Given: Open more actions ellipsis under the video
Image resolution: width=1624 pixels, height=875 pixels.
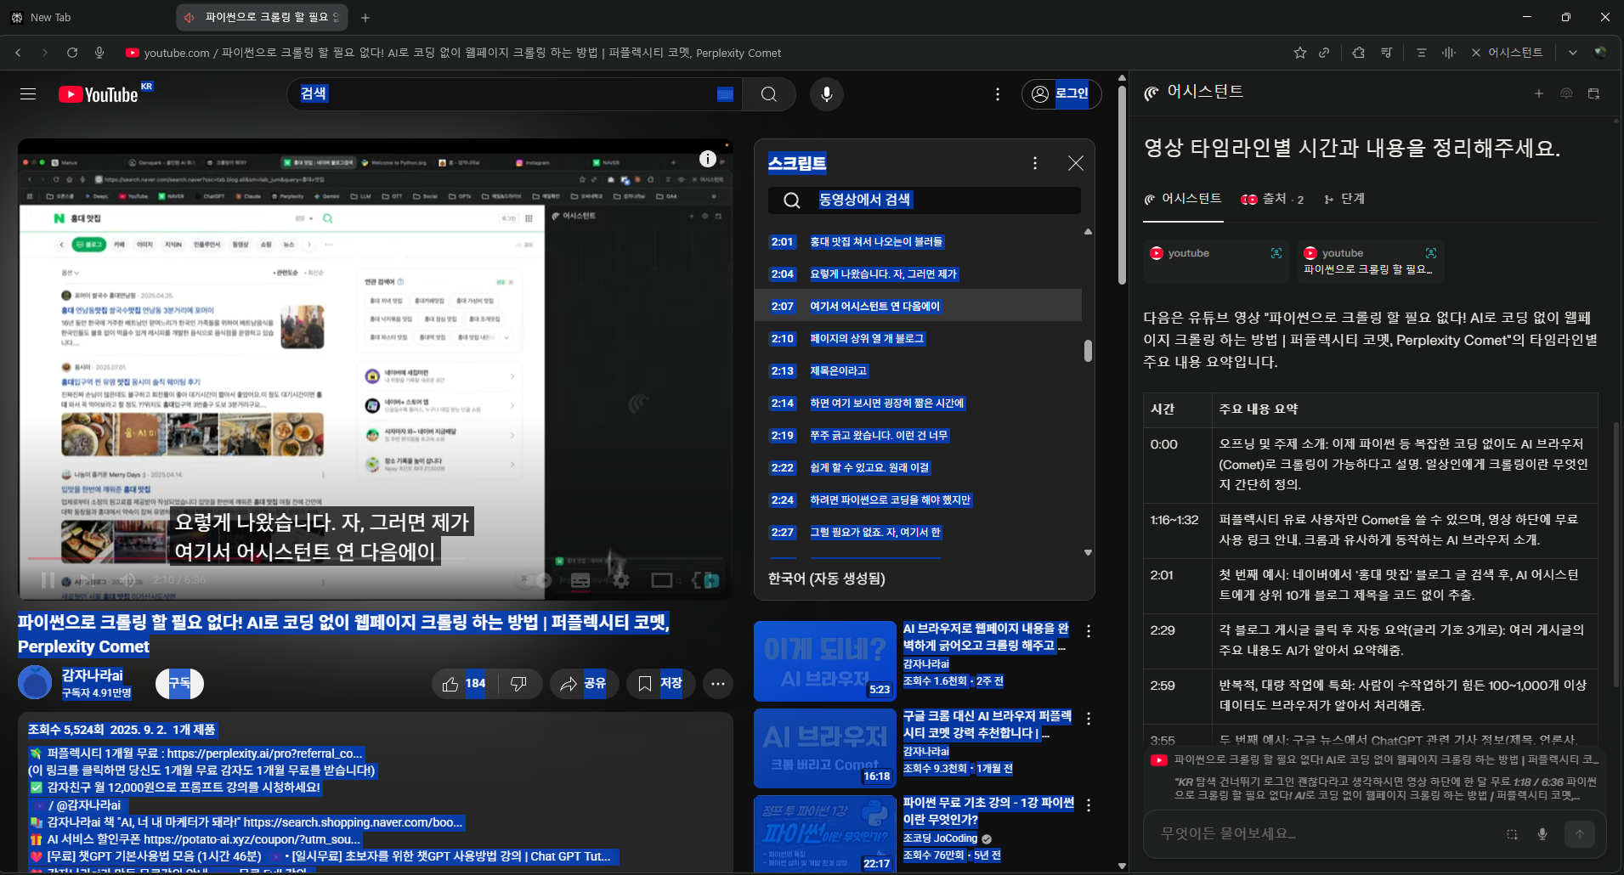Looking at the screenshot, I should pyautogui.click(x=718, y=684).
